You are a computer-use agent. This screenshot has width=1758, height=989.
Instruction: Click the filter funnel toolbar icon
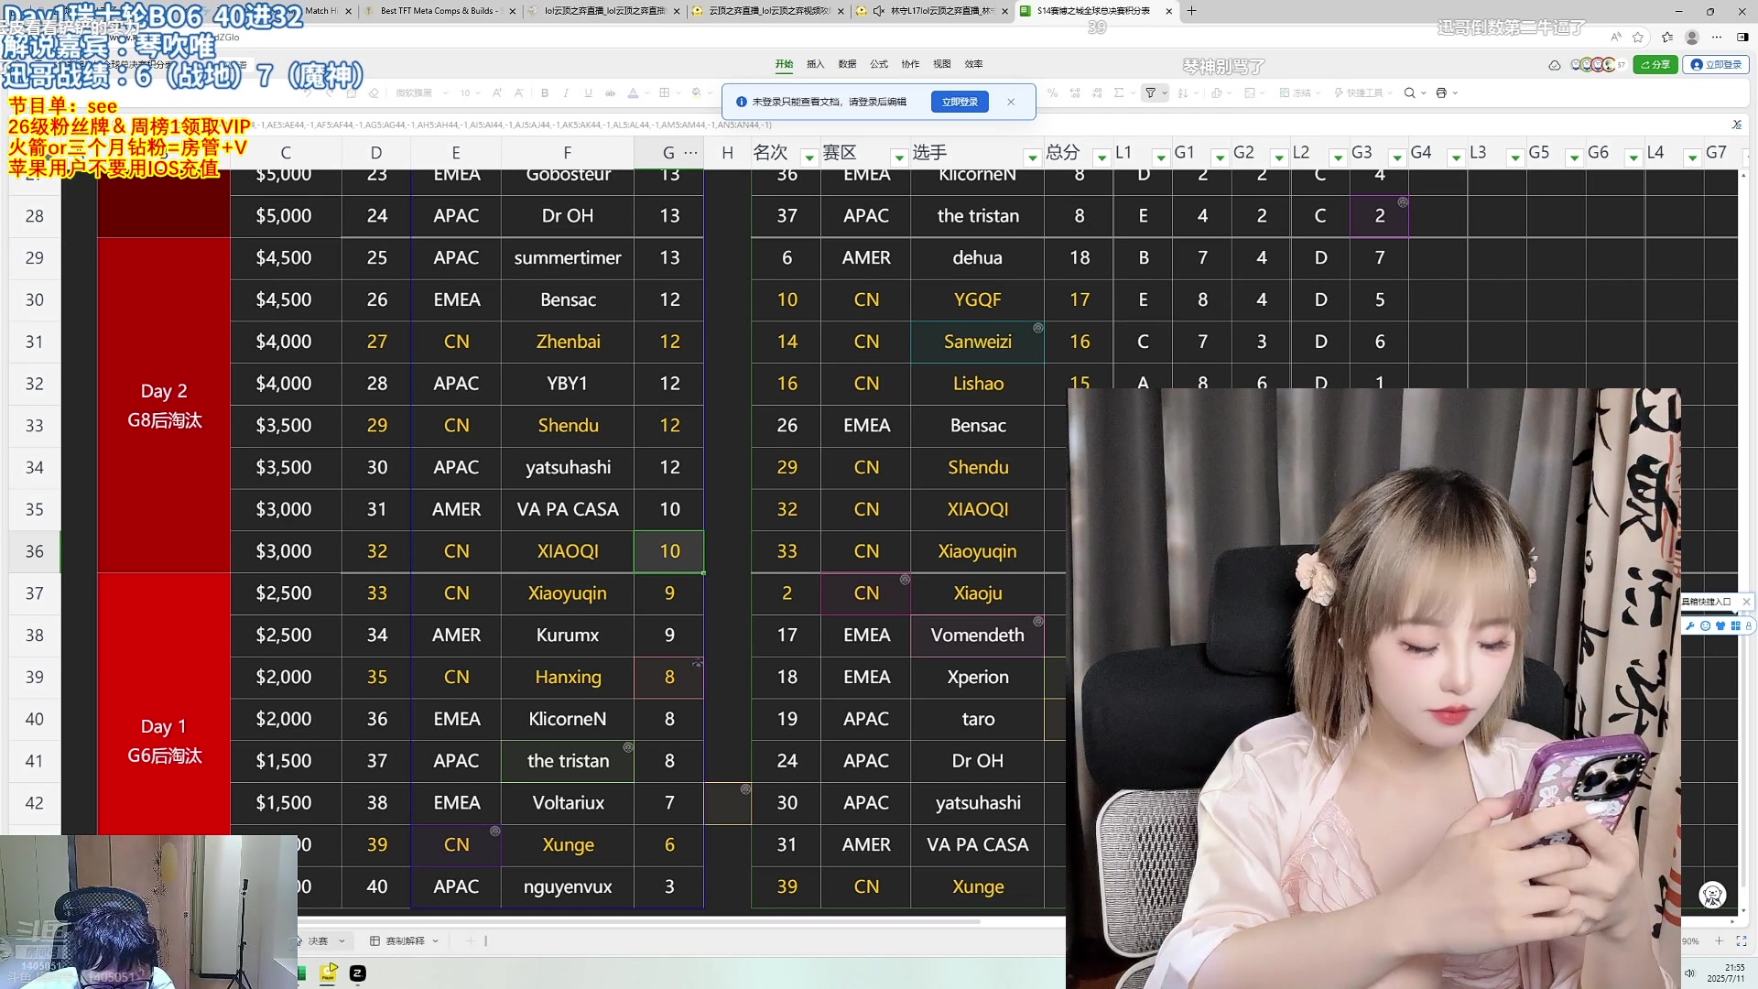pos(1151,92)
